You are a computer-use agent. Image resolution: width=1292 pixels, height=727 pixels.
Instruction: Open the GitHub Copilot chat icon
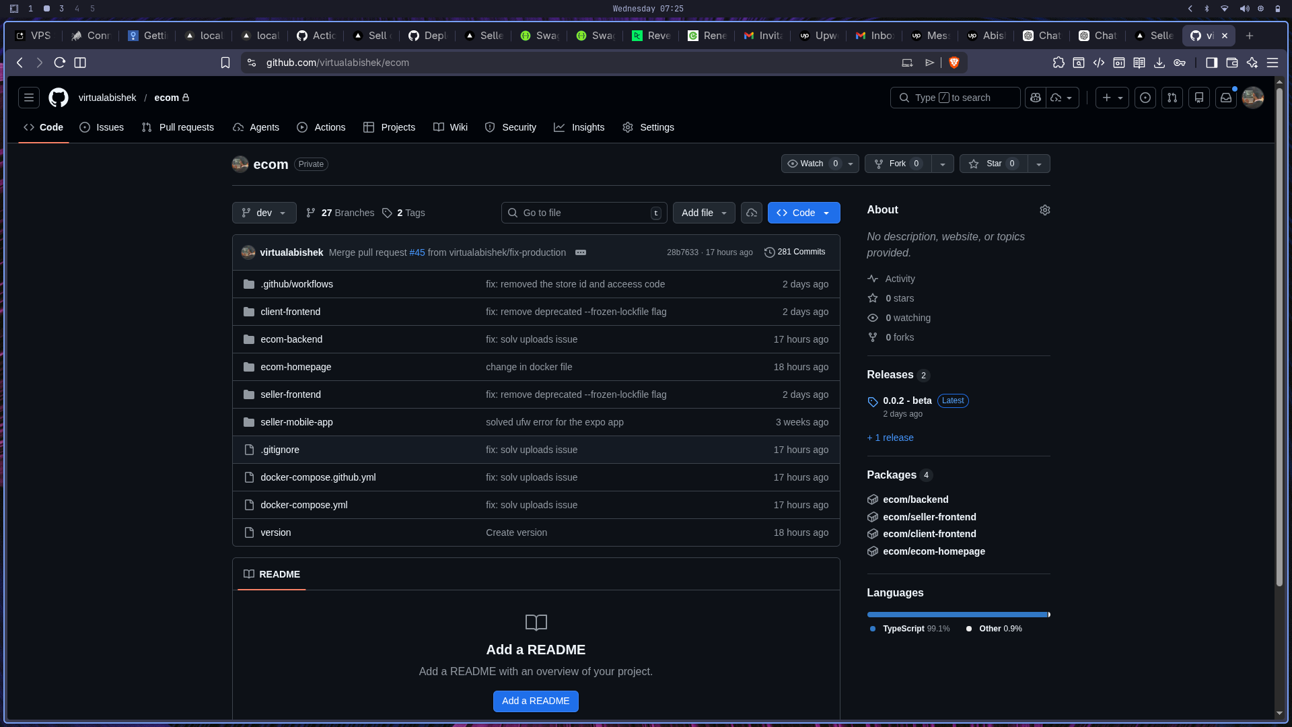(x=1036, y=98)
